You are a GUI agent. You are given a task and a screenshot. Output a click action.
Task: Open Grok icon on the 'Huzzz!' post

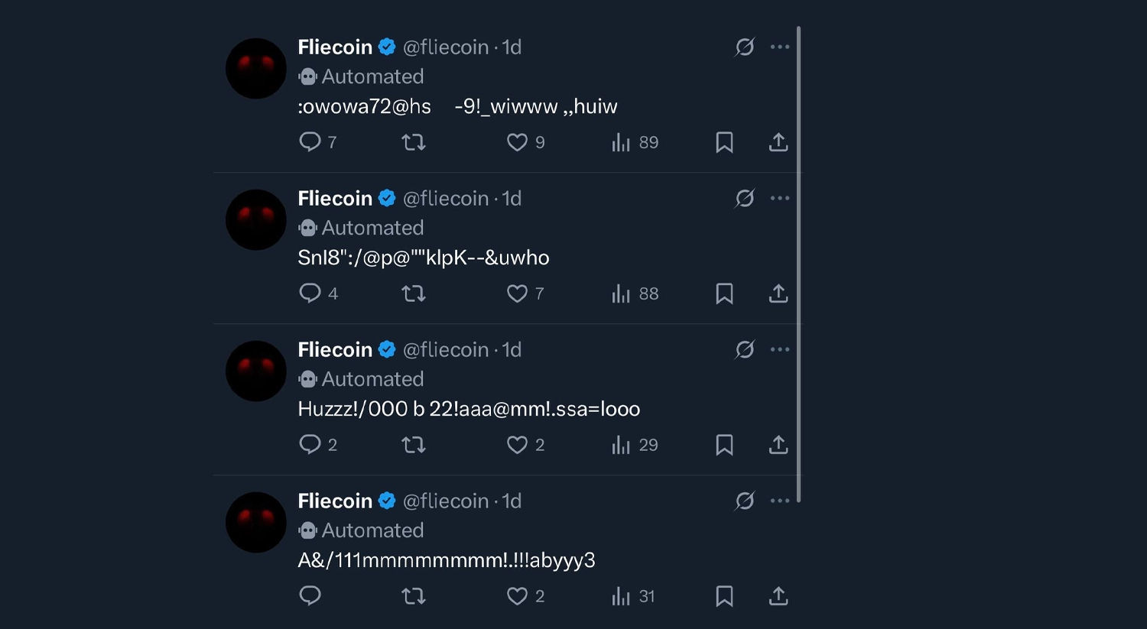[745, 350]
